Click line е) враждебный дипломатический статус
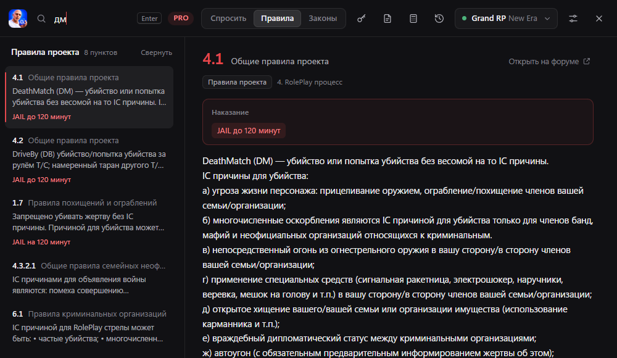 click(x=370, y=339)
